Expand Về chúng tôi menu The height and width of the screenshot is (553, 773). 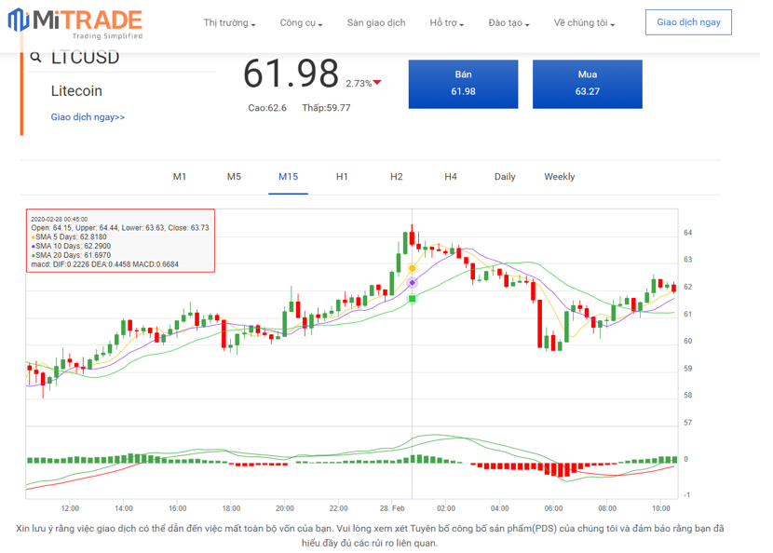pyautogui.click(x=584, y=23)
